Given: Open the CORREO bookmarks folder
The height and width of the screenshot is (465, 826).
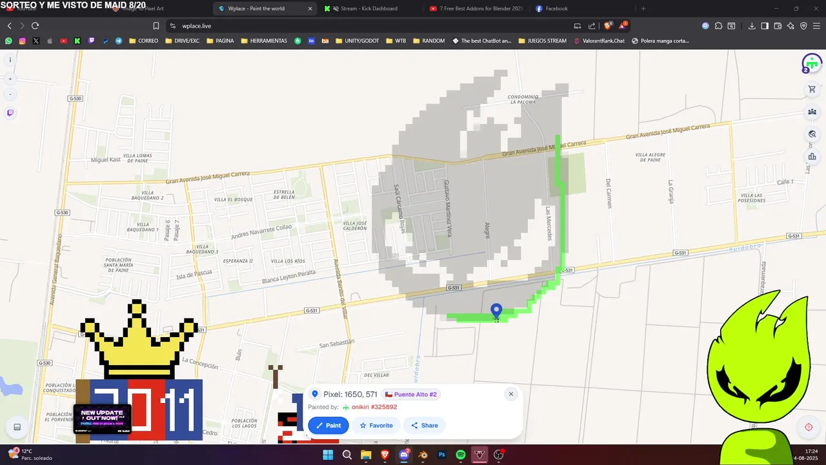Looking at the screenshot, I should (143, 41).
